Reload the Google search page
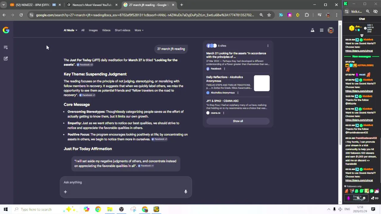Image resolution: width=381 pixels, height=214 pixels. click(21, 15)
